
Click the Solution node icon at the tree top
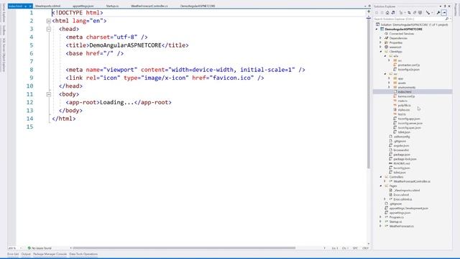point(378,24)
